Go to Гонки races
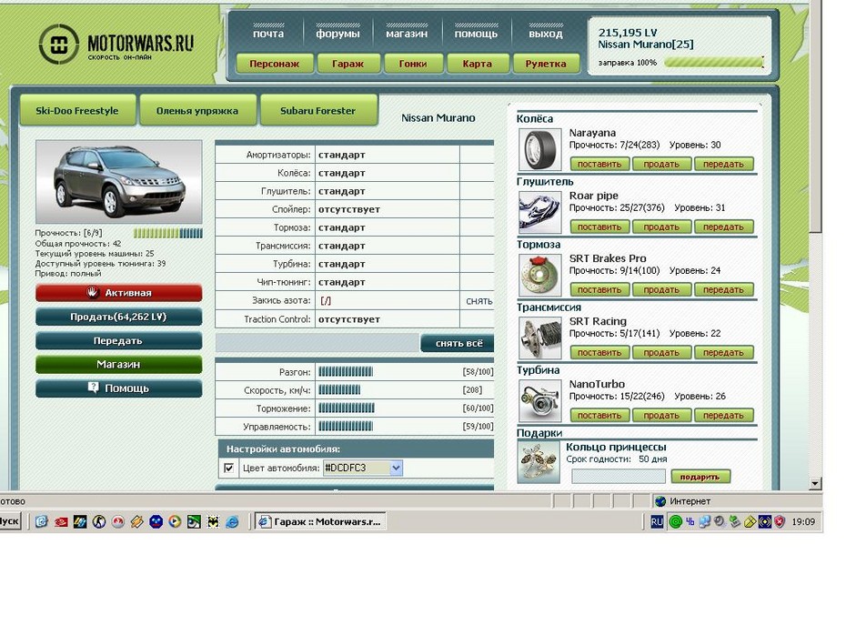This screenshot has width=846, height=635. 413,64
